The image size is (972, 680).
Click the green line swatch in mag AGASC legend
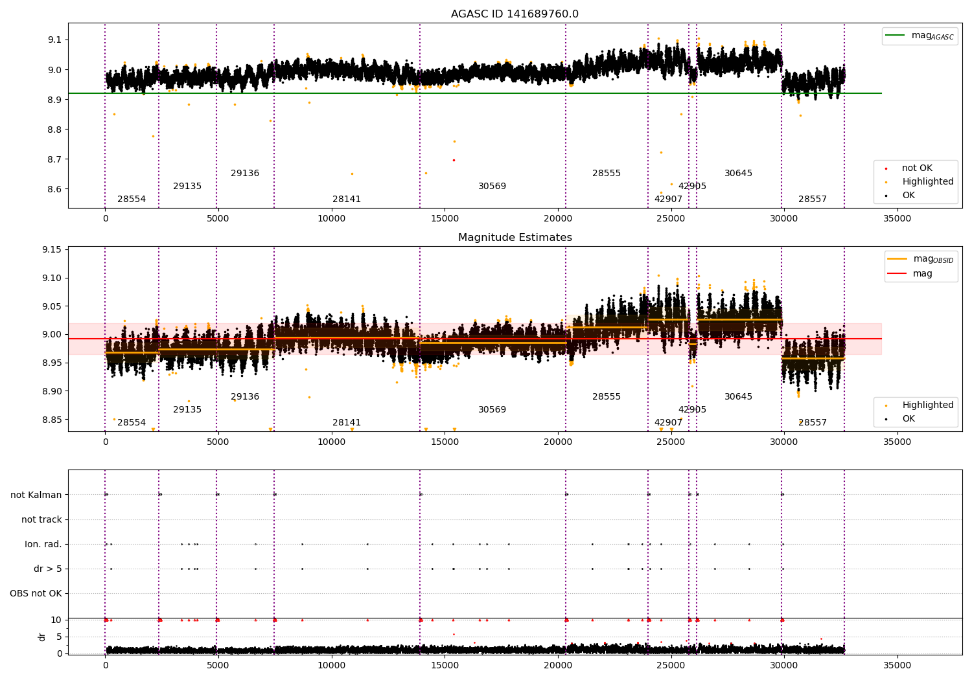[x=896, y=36]
